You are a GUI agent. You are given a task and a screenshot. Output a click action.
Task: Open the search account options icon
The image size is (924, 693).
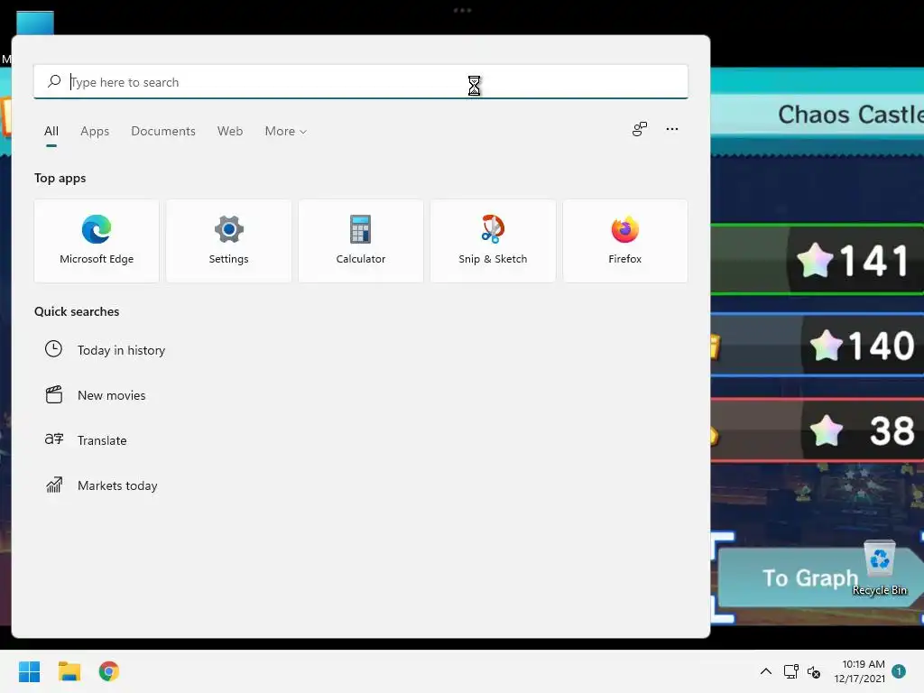(x=640, y=129)
